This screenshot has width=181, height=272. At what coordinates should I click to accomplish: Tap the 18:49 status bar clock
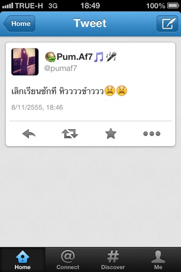[x=90, y=6]
